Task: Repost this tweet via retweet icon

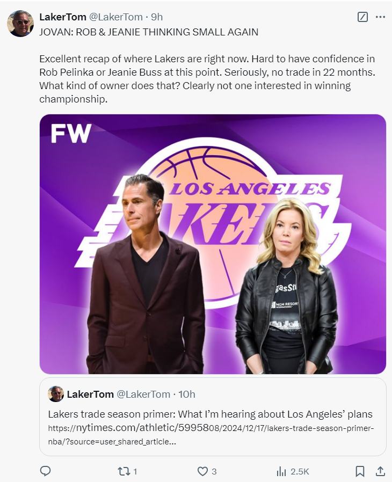Action: 124,471
